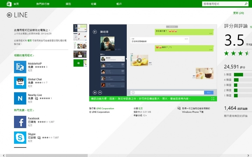The height and width of the screenshot is (157, 252).
Task: Click the blue send button in screenshot
Action: 209,92
